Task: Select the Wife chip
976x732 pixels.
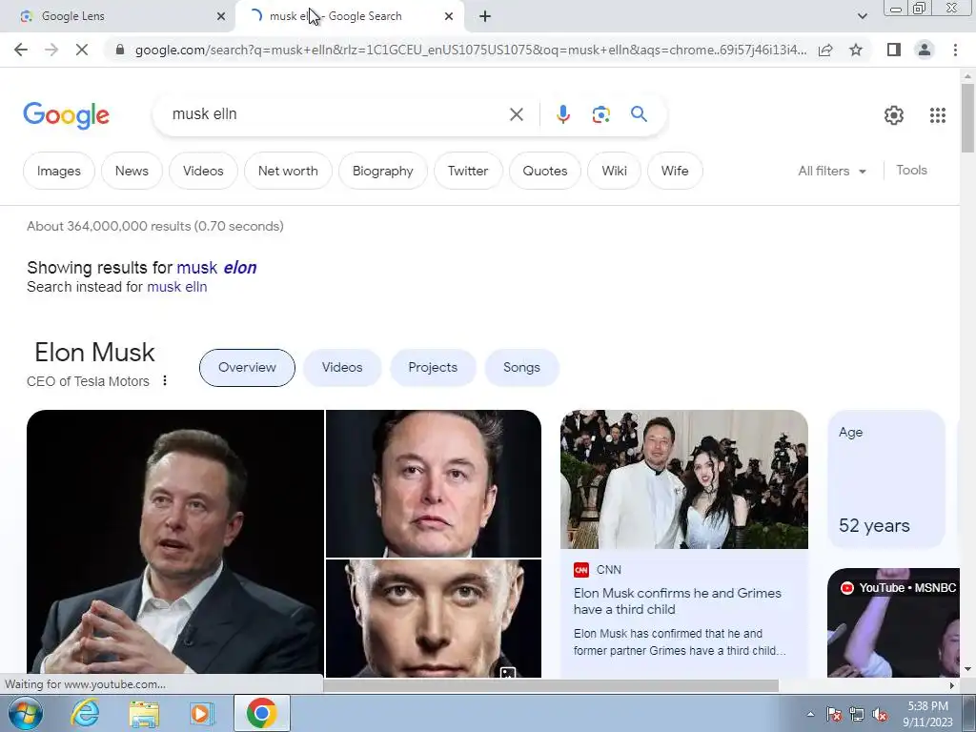Action: click(675, 171)
